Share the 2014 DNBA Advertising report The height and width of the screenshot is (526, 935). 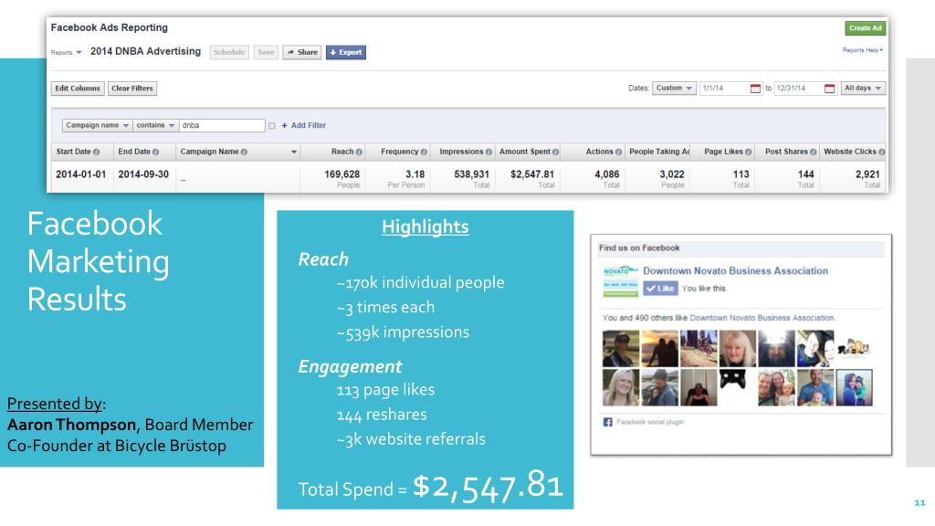coord(301,52)
